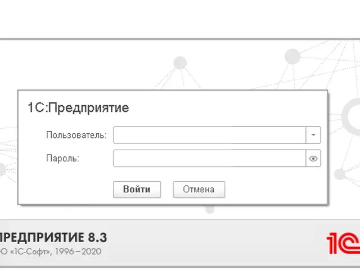
Task: Click the red 1C logo
Action: point(343,243)
